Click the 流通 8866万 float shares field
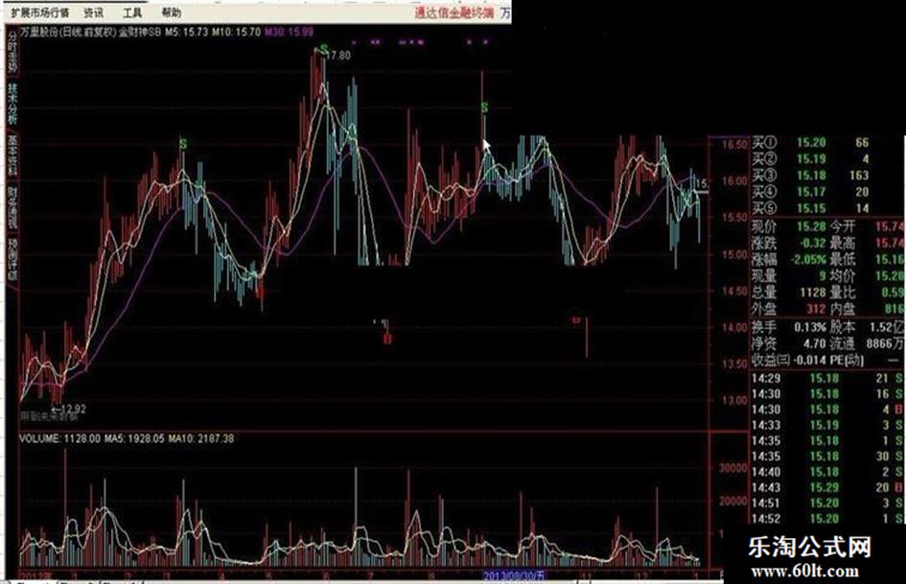Viewport: 906px width, 584px height. pyautogui.click(x=867, y=343)
